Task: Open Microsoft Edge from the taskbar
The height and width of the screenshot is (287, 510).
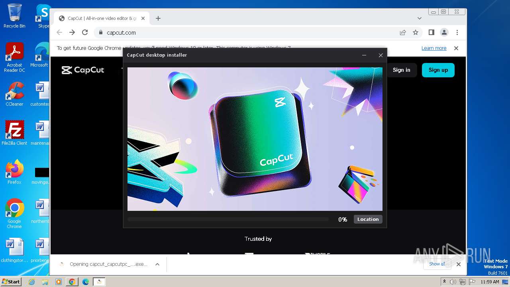Action: (85, 282)
